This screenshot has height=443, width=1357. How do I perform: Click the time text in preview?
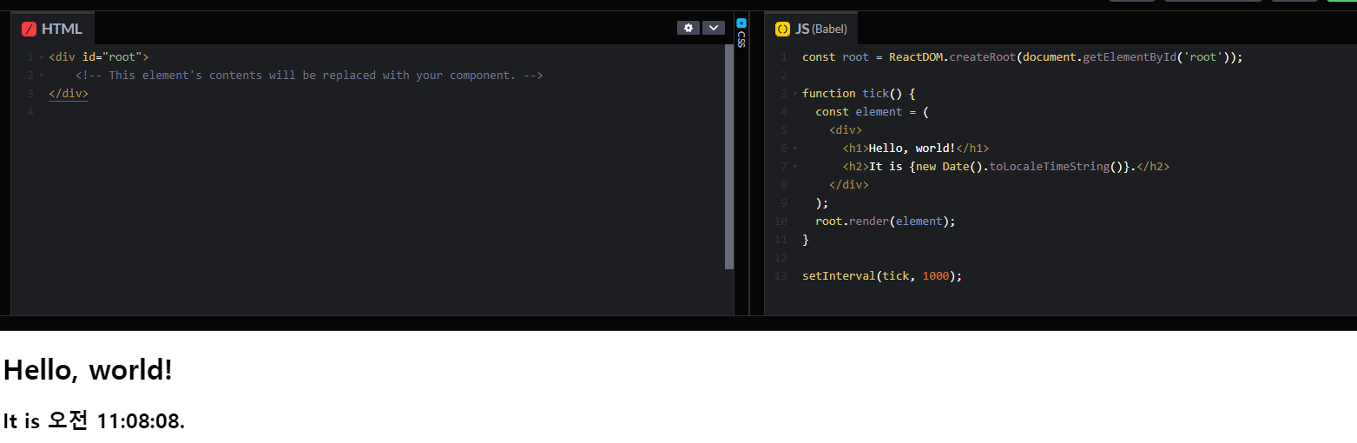coord(94,421)
